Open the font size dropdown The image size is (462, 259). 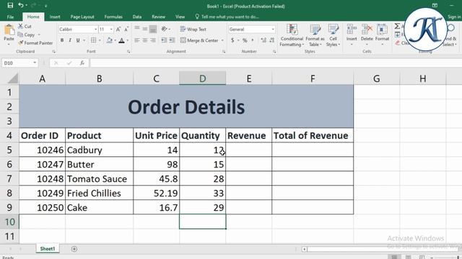pos(111,29)
